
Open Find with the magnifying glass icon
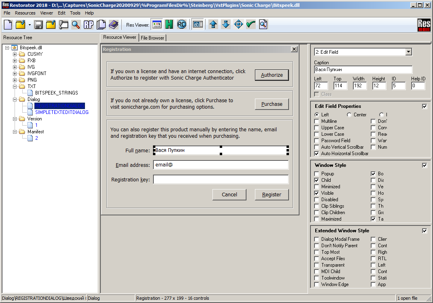pos(76,25)
